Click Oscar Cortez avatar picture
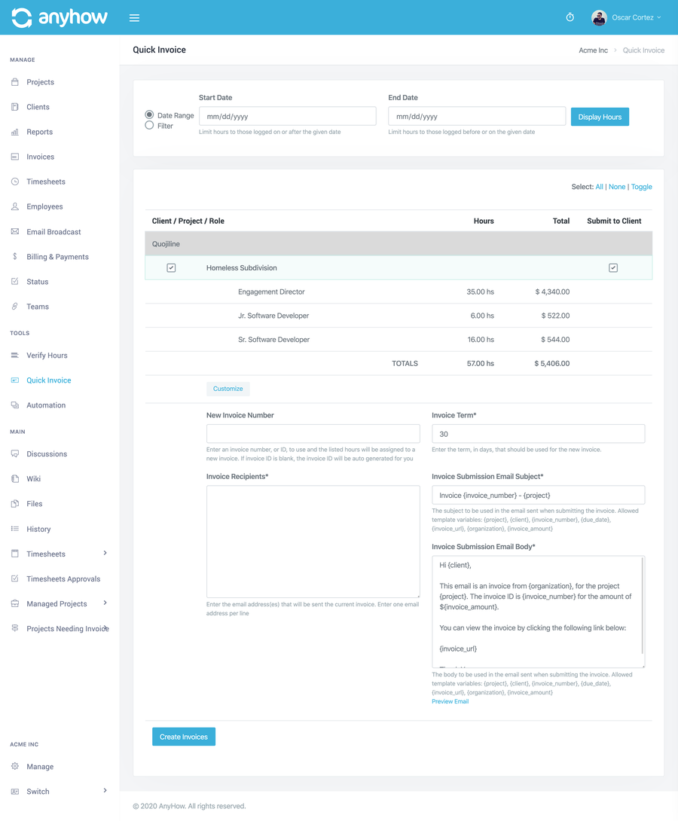The width and height of the screenshot is (678, 821). [x=599, y=17]
